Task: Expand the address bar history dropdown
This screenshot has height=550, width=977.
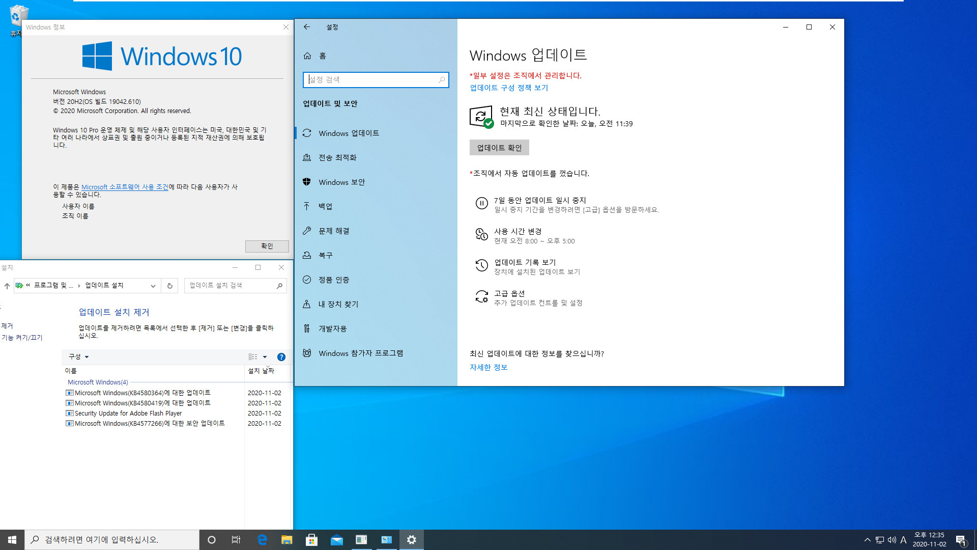Action: coord(153,286)
